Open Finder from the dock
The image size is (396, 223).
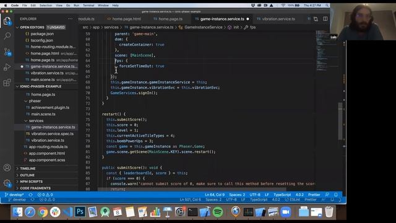(x=17, y=212)
